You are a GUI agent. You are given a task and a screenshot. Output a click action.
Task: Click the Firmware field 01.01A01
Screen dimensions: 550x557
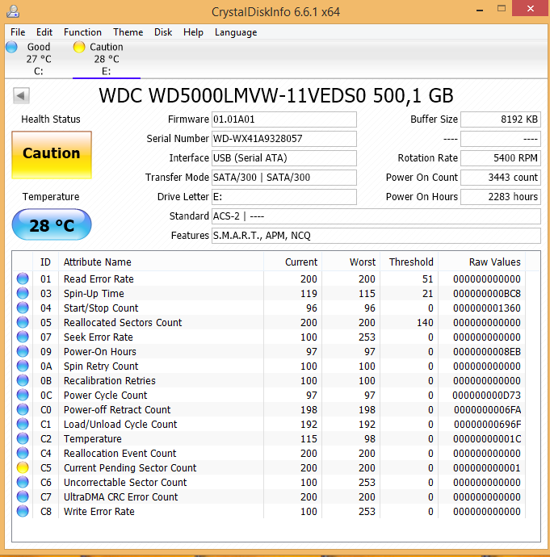tap(283, 119)
